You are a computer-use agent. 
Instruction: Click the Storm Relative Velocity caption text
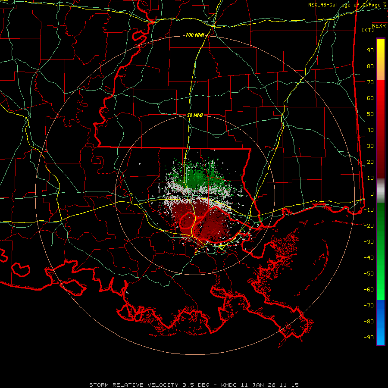coord(194,385)
